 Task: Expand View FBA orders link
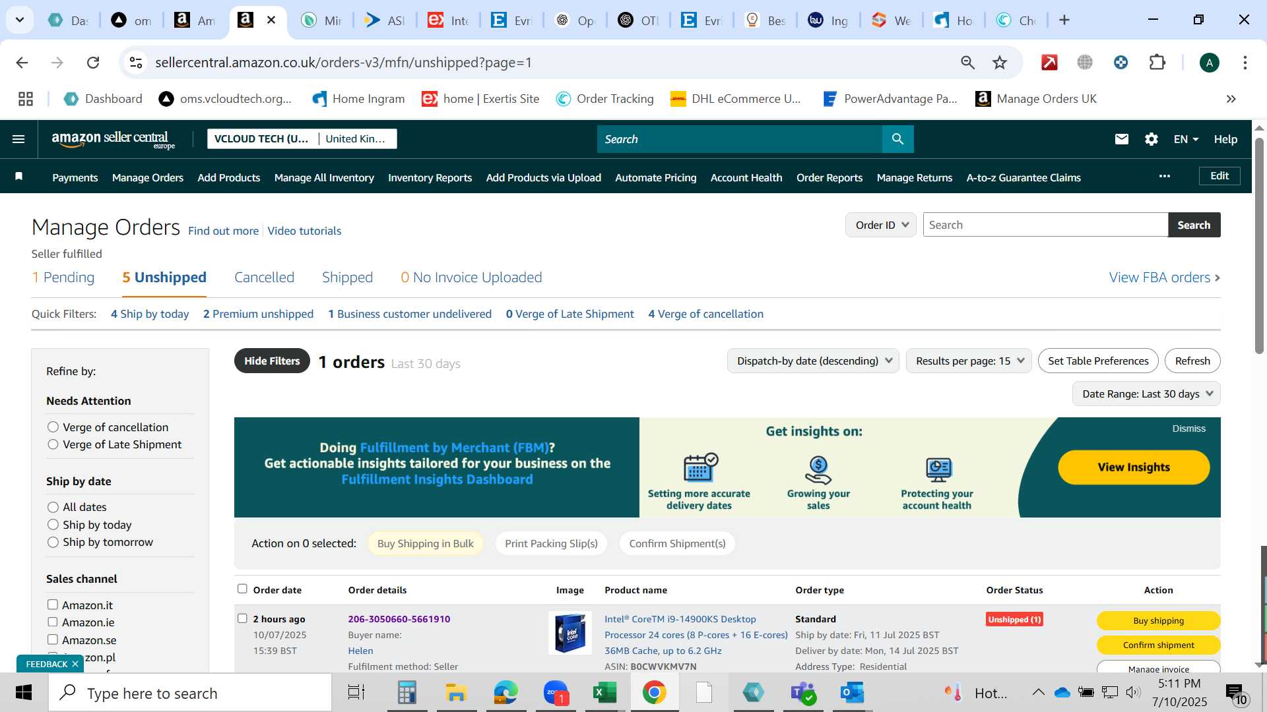[x=1164, y=278]
